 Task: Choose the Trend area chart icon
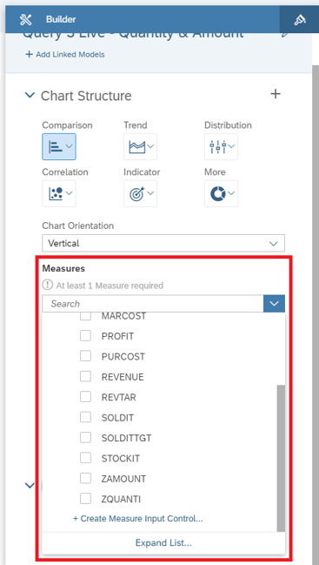140,146
